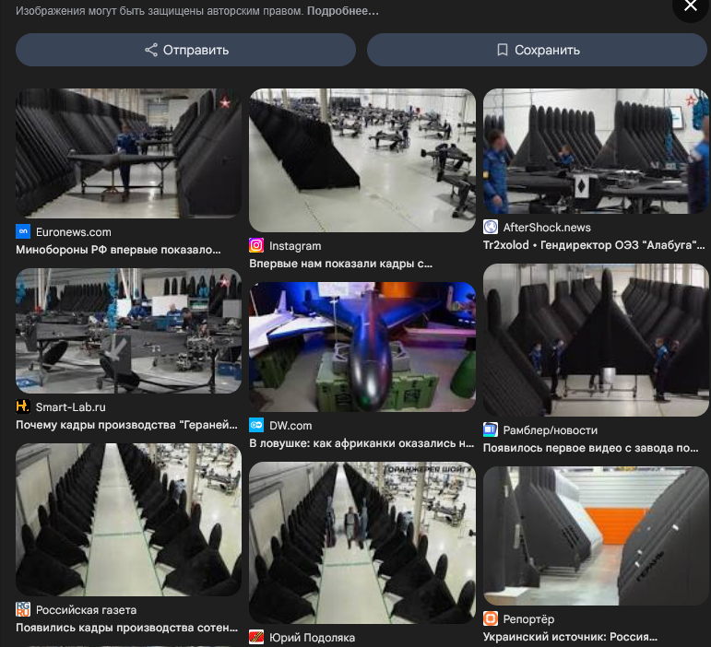This screenshot has height=647, width=711.
Task: Close the image preview panel
Action: click(x=691, y=6)
